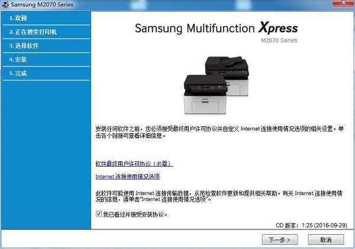The image size is (355, 249).
Task: Select step 3 选择软件 in sidebar
Action: click(x=46, y=46)
